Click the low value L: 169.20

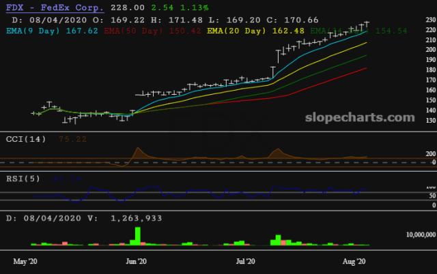(x=235, y=20)
